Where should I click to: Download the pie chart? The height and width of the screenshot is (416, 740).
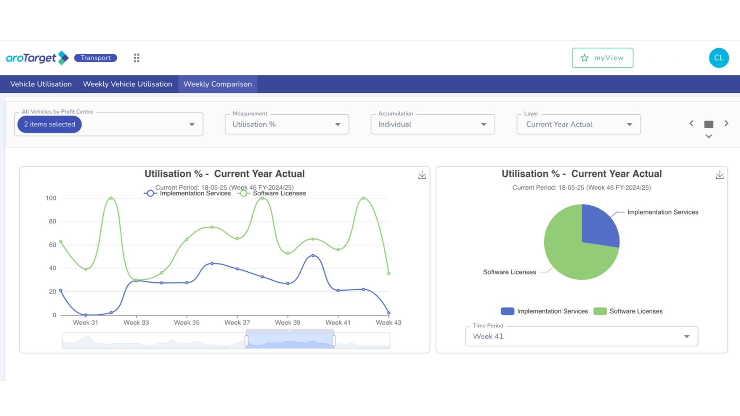pos(719,175)
